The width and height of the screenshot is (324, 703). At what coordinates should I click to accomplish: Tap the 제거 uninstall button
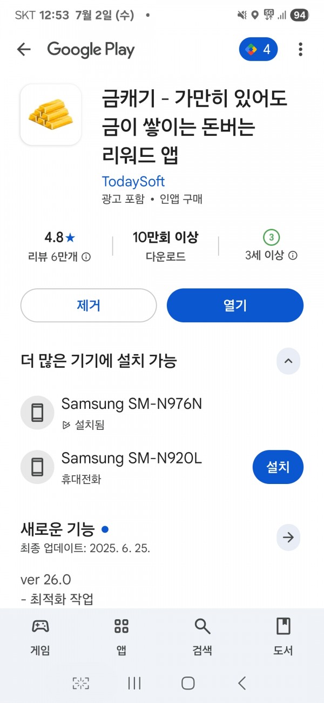[89, 306]
